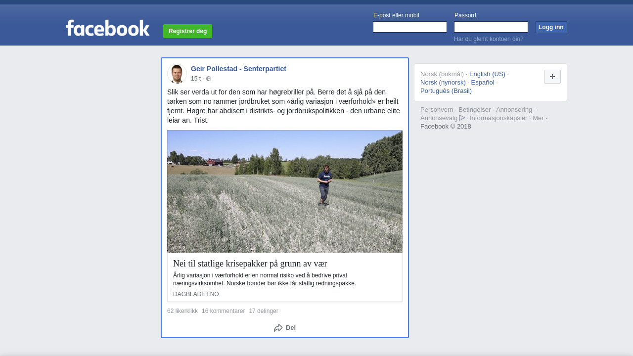Click the Norsk (bokmål) current language text
Screen dimensions: 633x356
(442, 74)
